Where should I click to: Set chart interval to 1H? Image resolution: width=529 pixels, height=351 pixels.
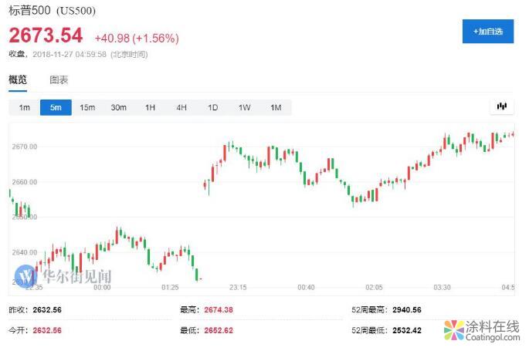tap(150, 108)
